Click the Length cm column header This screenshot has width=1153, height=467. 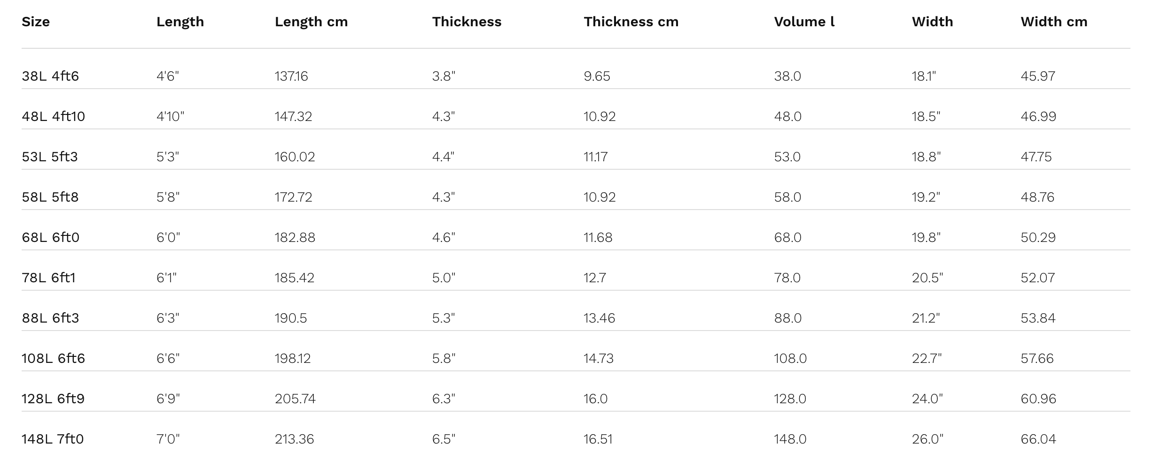[311, 22]
